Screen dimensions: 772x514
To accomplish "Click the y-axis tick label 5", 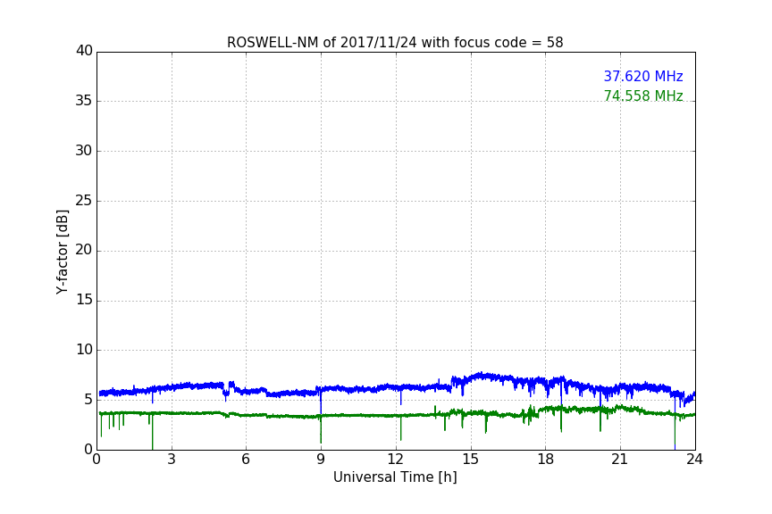I will [88, 400].
